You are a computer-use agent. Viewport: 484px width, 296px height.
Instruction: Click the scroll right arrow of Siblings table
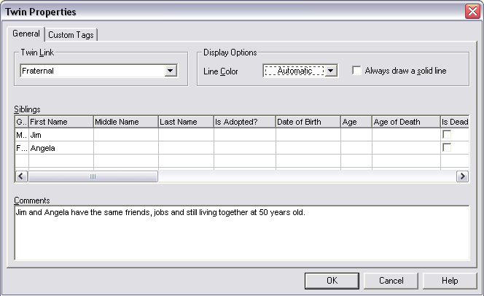[462, 176]
